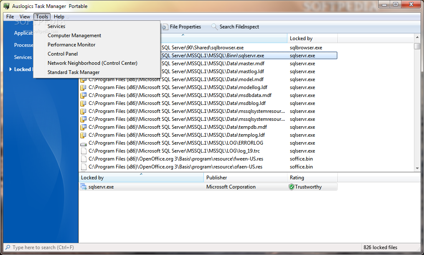Sort lower pane by Locked by header

(x=141, y=178)
